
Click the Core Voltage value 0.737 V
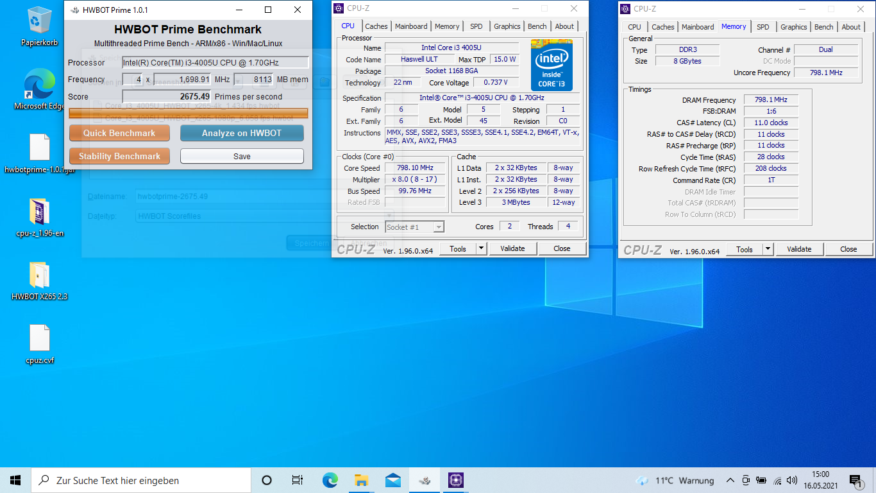[496, 83]
